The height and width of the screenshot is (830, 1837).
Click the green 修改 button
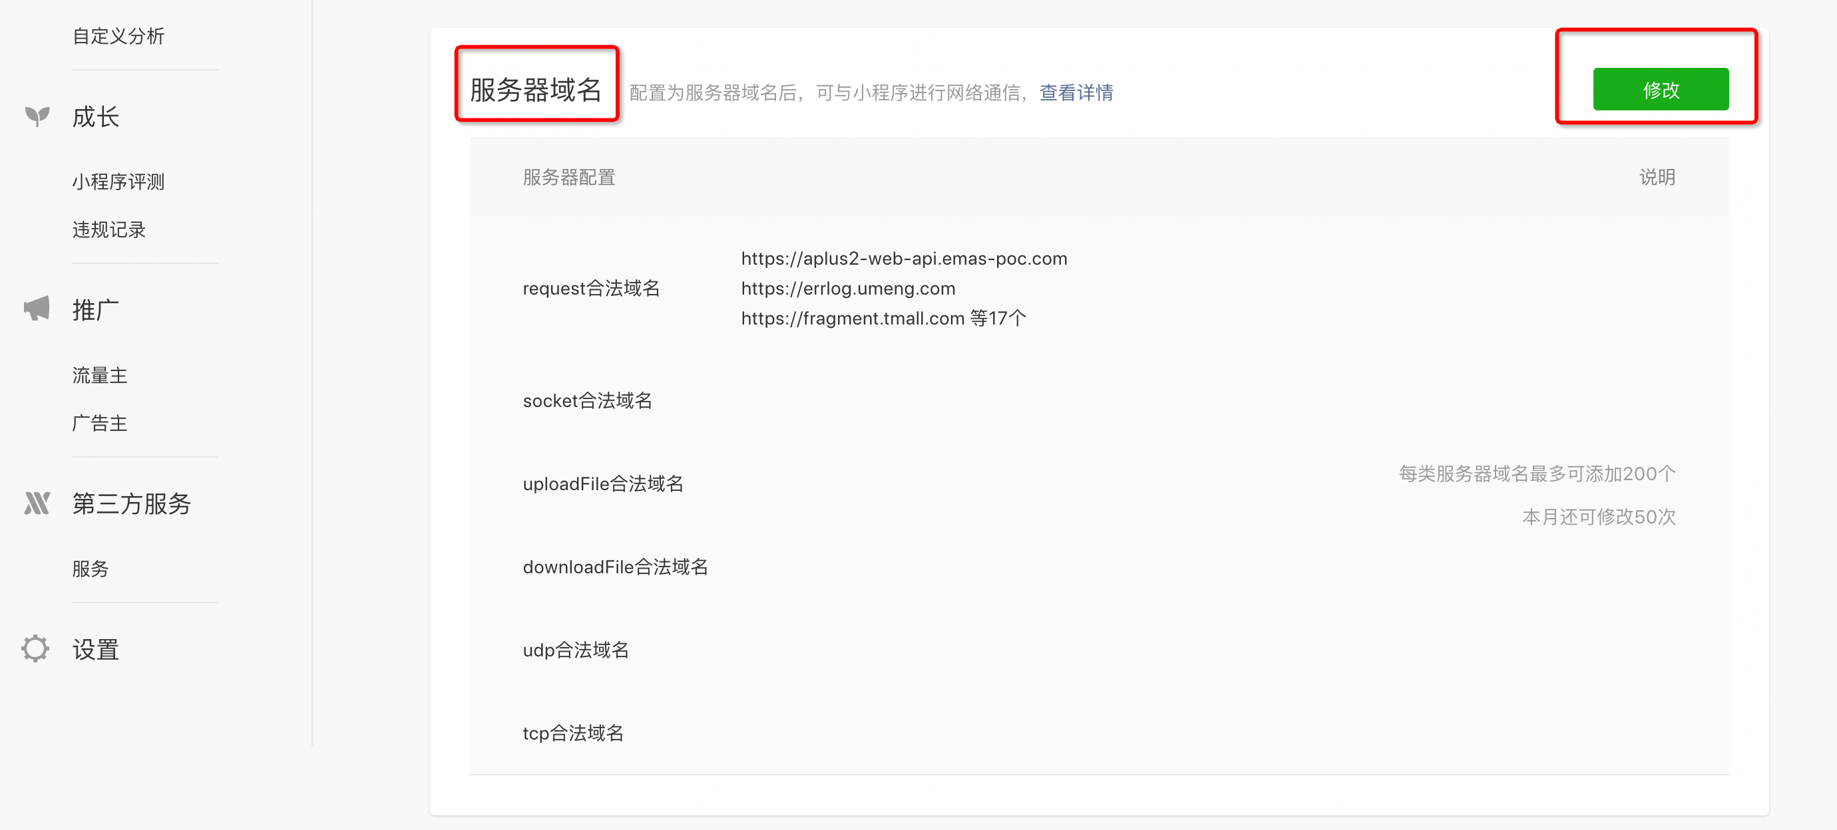coord(1660,90)
